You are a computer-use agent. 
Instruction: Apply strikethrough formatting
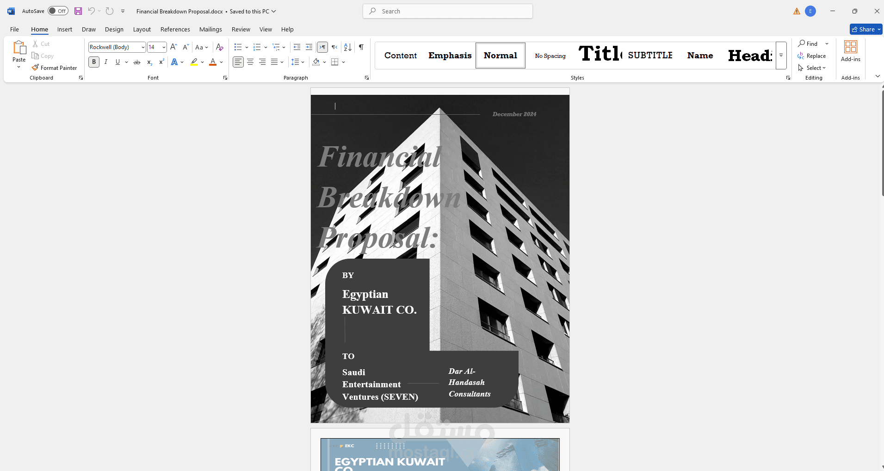pyautogui.click(x=137, y=62)
